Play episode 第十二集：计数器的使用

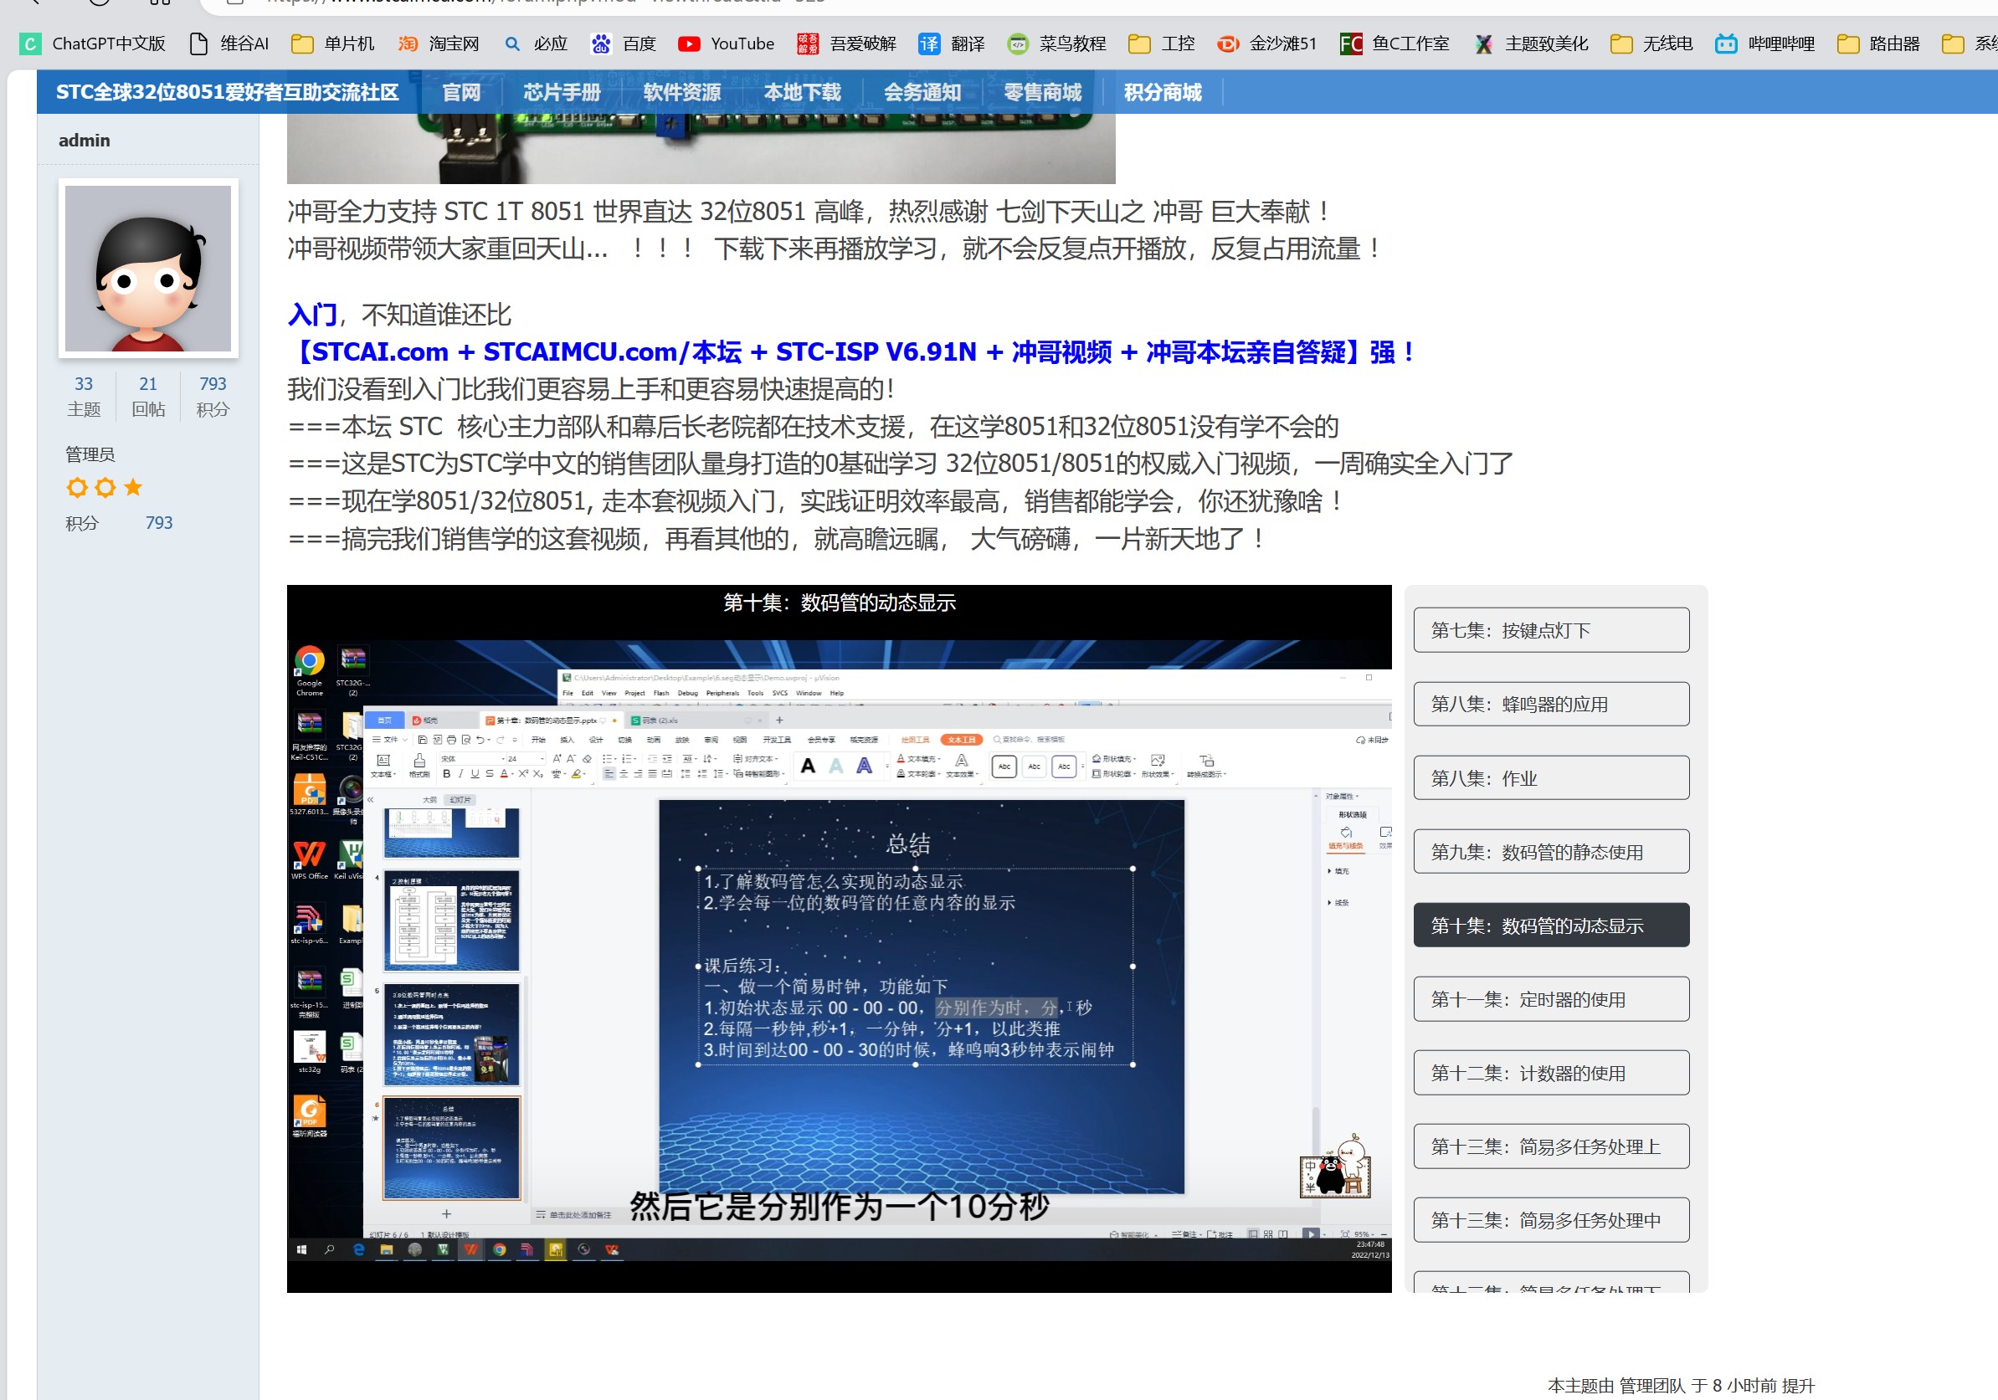(1552, 1073)
